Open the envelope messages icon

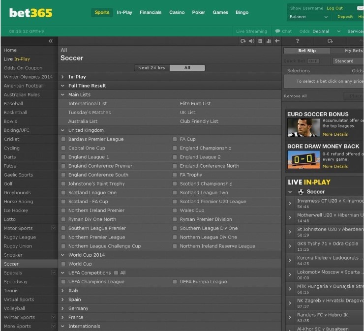(360, 8)
